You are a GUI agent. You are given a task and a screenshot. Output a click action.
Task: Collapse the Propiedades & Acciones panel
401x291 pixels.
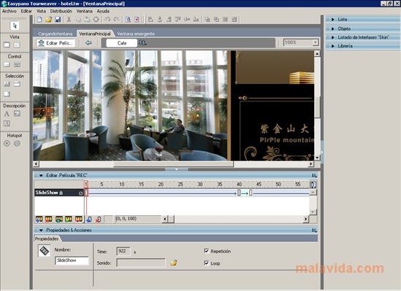[x=41, y=230]
